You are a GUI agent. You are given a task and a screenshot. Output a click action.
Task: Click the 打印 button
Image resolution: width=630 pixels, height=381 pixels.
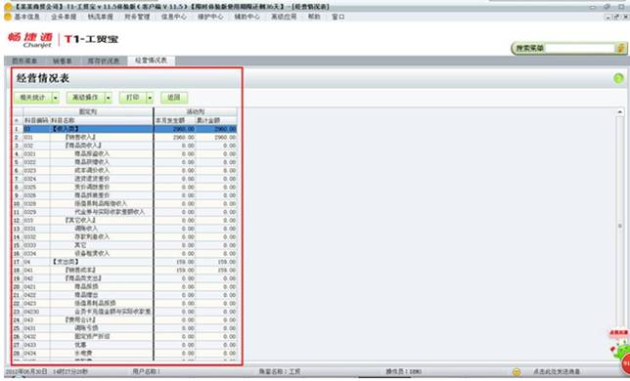(x=133, y=98)
